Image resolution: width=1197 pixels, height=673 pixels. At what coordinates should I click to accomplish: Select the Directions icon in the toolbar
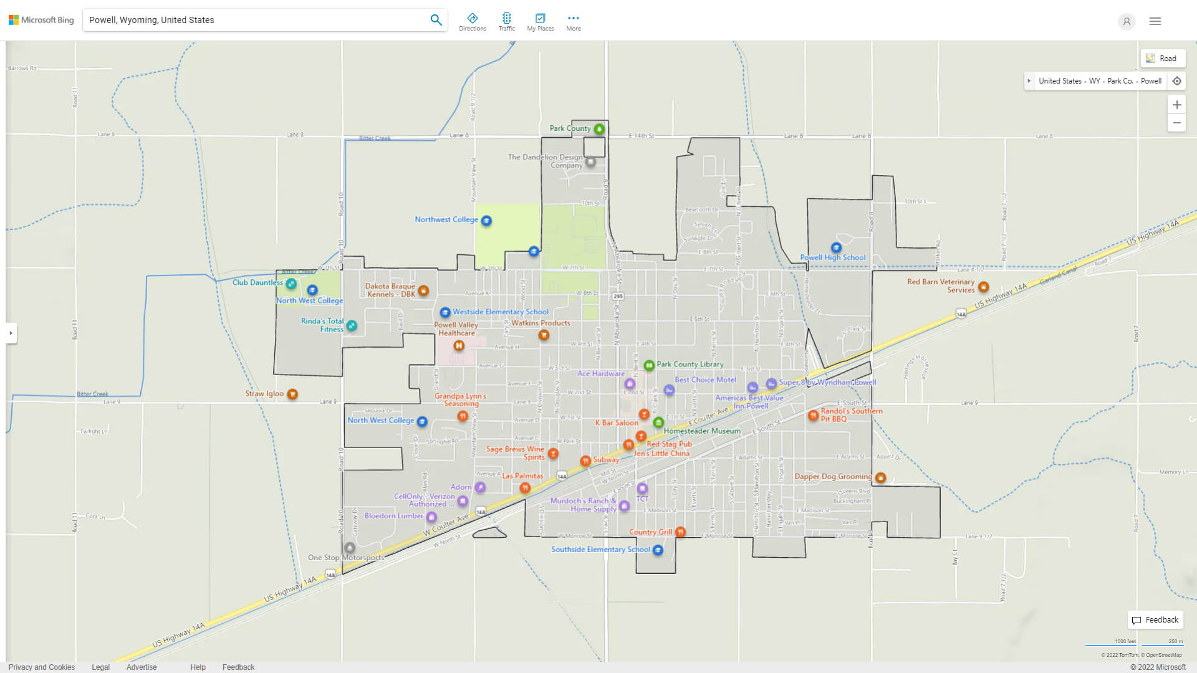tap(473, 19)
